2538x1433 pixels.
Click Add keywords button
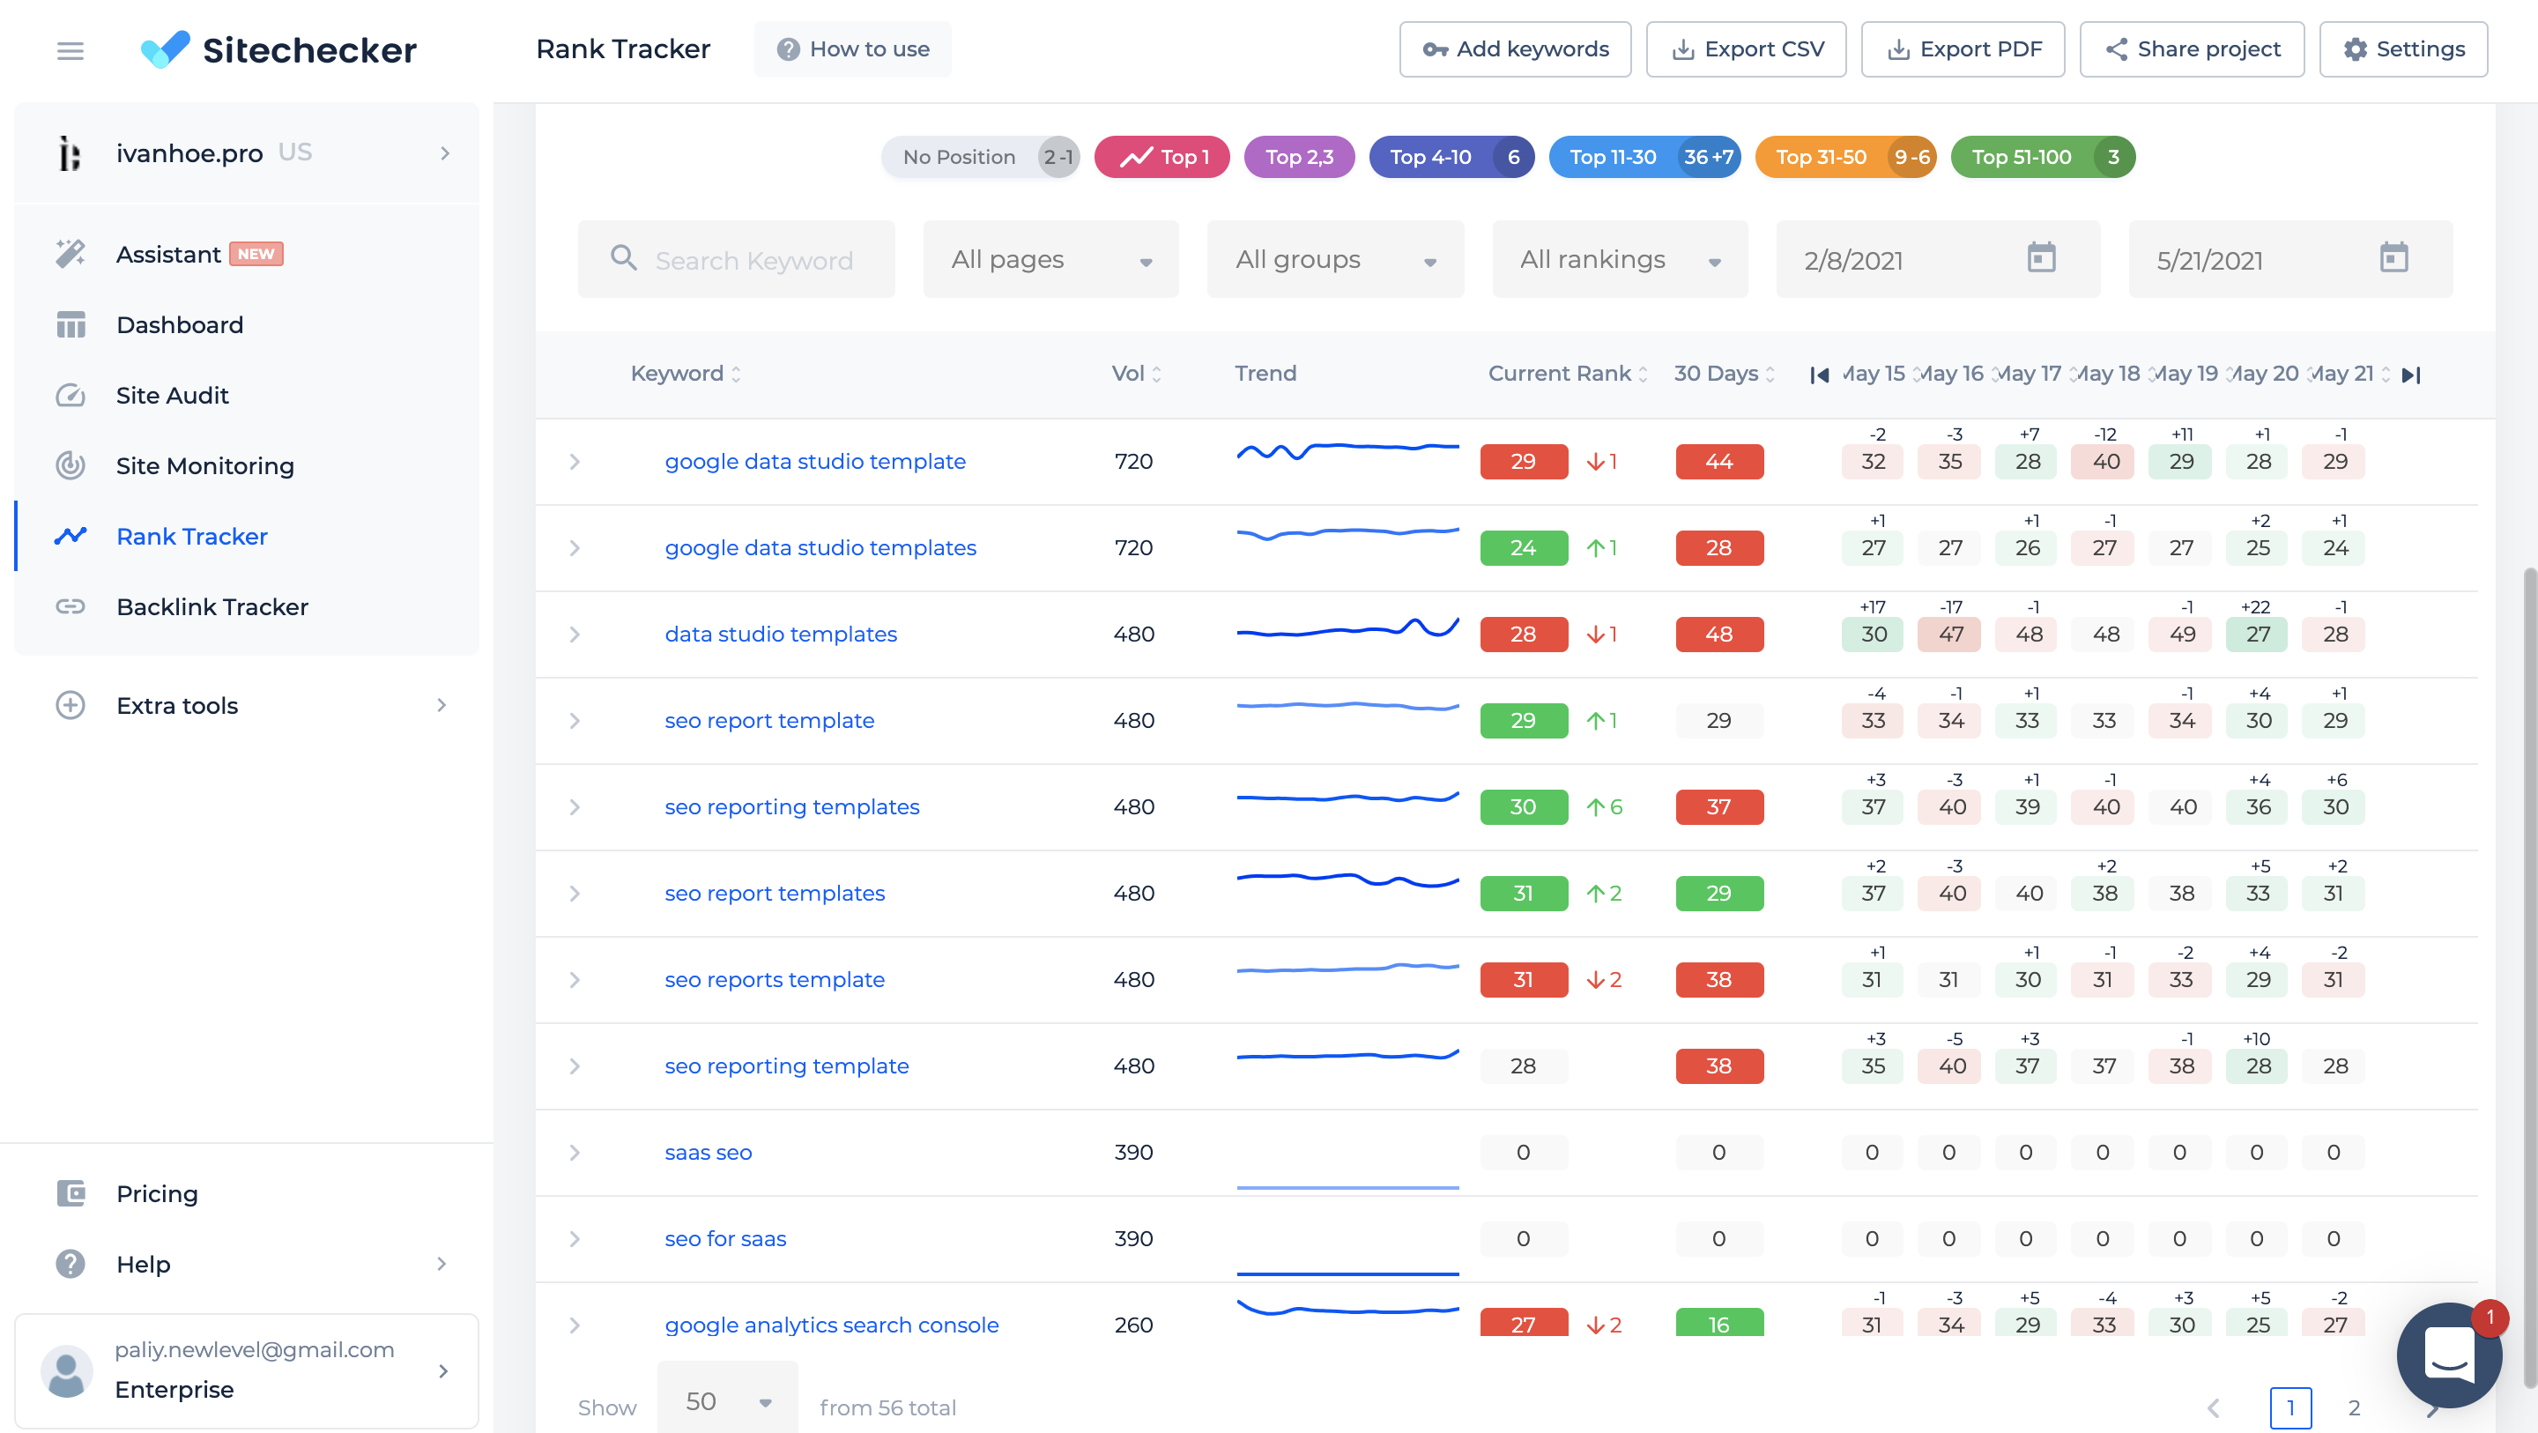point(1515,48)
